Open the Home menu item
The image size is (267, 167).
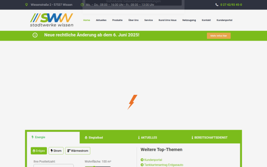[x=86, y=20]
